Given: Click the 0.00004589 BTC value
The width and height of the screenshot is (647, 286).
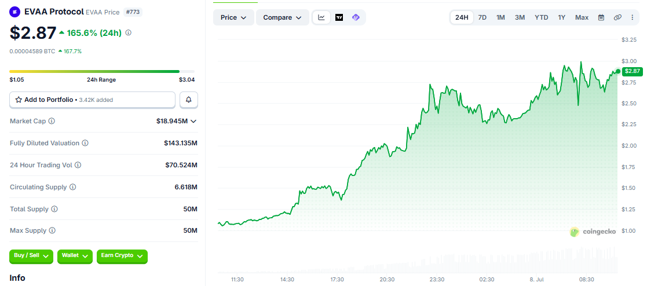Looking at the screenshot, I should click(32, 51).
